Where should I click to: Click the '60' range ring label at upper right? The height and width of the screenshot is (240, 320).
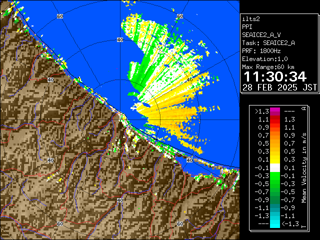click(180, 16)
